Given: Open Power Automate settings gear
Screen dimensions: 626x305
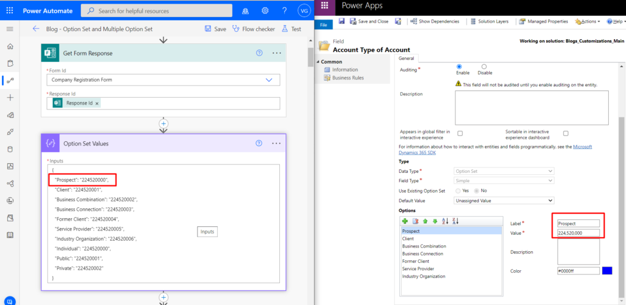Looking at the screenshot, I should point(265,11).
